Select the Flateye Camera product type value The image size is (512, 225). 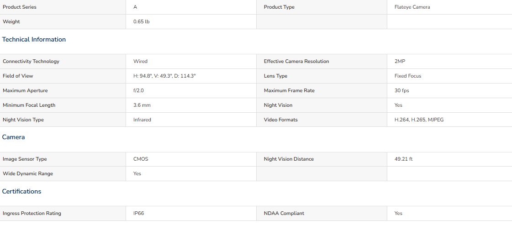pyautogui.click(x=412, y=7)
